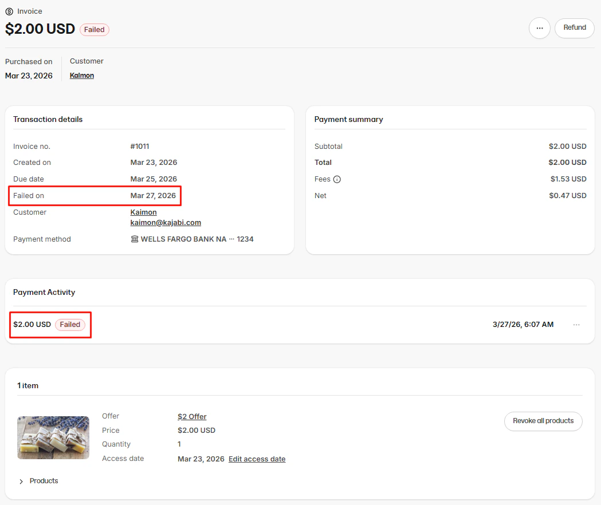Click the Purchased on date Mar 23, 2026
The width and height of the screenshot is (601, 505).
click(x=29, y=76)
